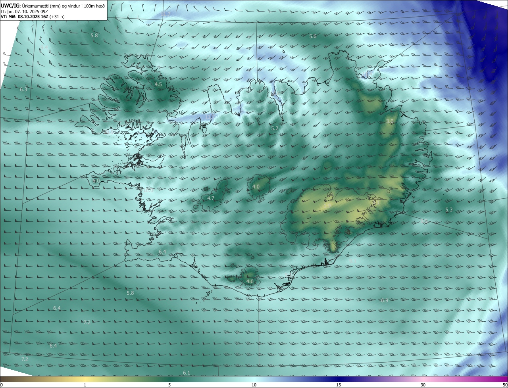508x388 pixels.
Task: Click the 4.5 value over the Westfjords
Action: (x=158, y=85)
